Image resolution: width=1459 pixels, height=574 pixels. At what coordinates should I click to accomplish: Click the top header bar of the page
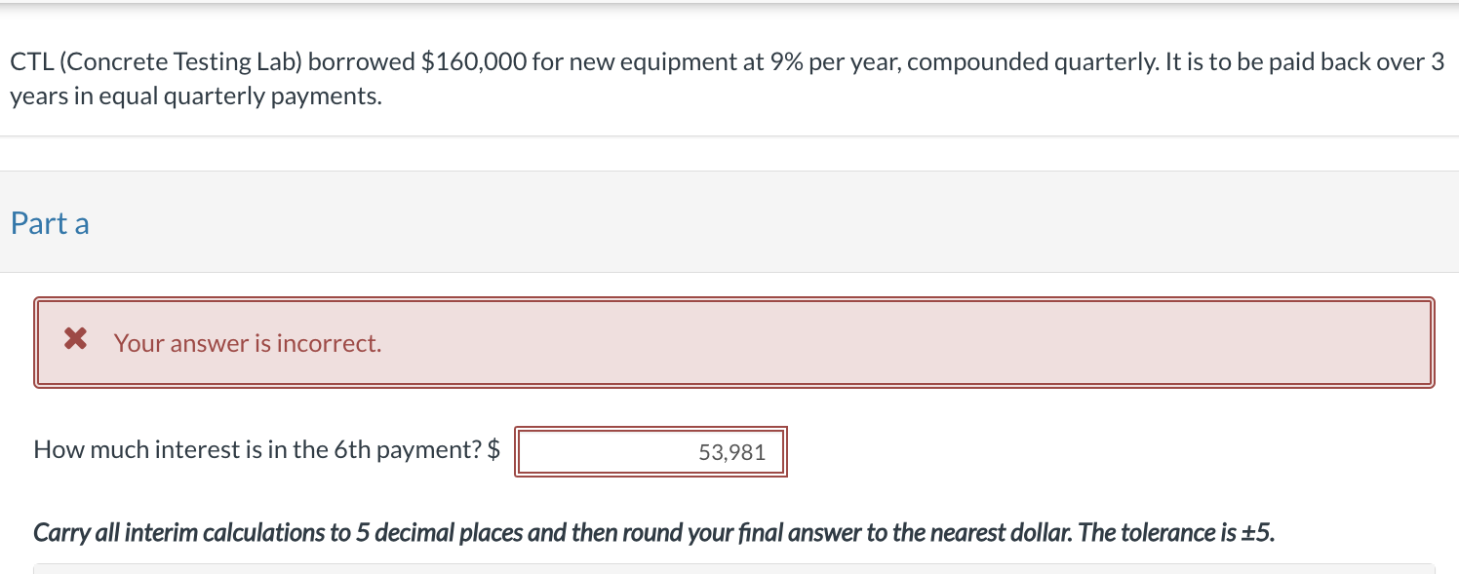729,7
